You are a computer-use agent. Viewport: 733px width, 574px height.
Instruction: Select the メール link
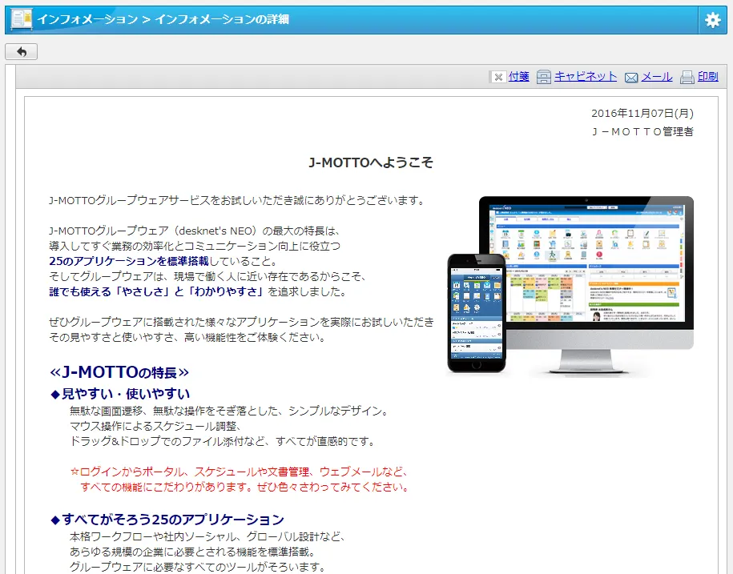tap(657, 77)
